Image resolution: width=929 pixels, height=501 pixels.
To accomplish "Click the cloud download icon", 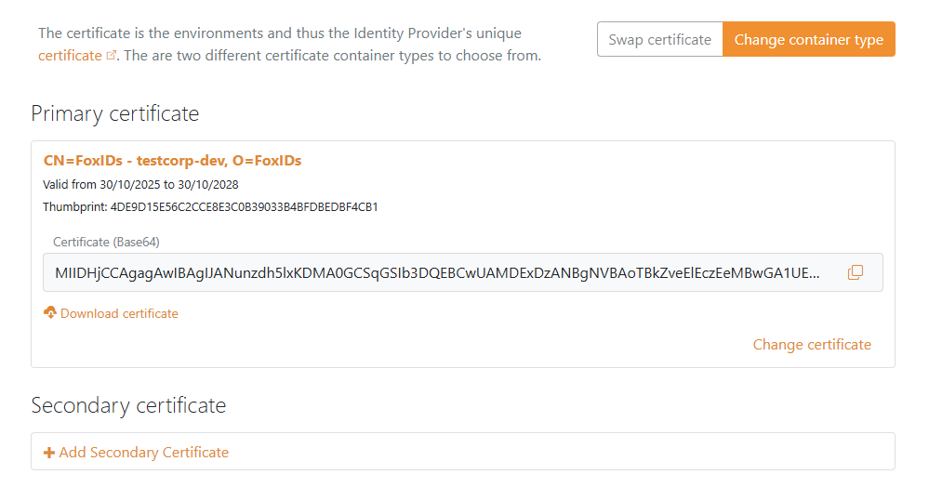I will point(50,313).
